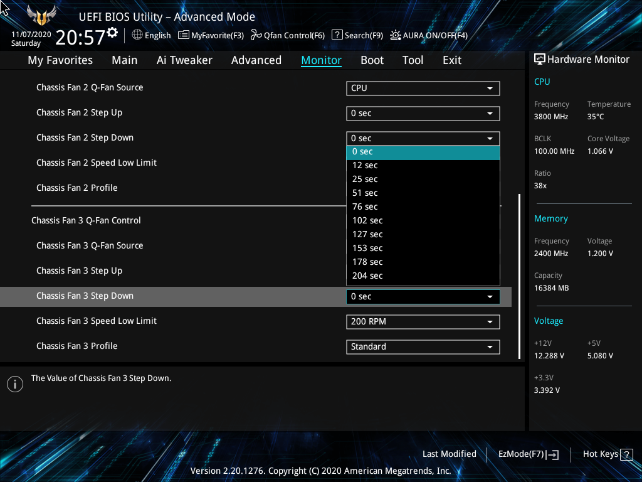This screenshot has width=642, height=482.
Task: Open Qfan Control(F6) fan icon
Action: 256,35
